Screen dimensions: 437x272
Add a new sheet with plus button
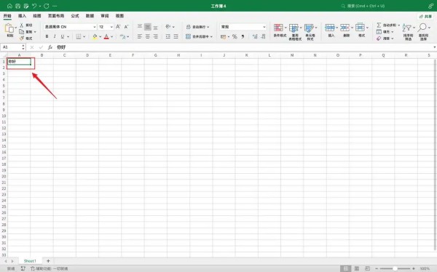[x=48, y=261]
